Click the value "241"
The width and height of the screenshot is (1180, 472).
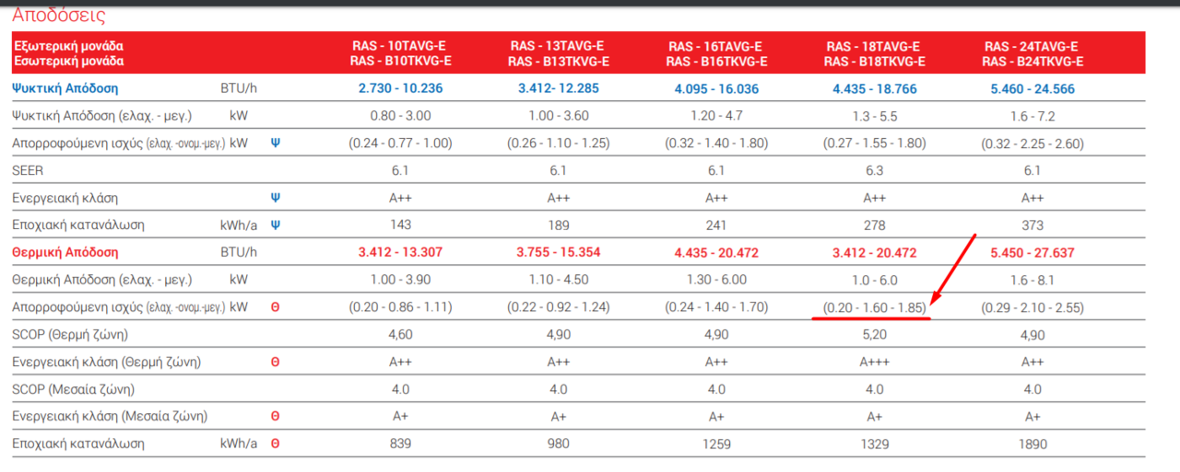716,224
